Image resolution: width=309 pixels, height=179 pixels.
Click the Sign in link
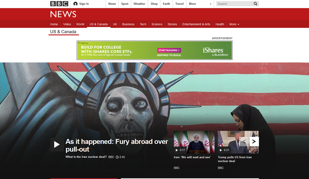(x=84, y=4)
